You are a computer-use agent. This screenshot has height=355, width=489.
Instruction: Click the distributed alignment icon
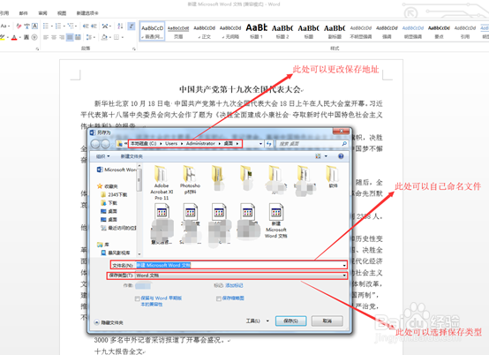pos(78,37)
